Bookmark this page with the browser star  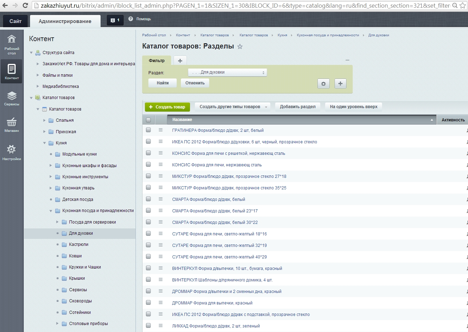coord(463,6)
